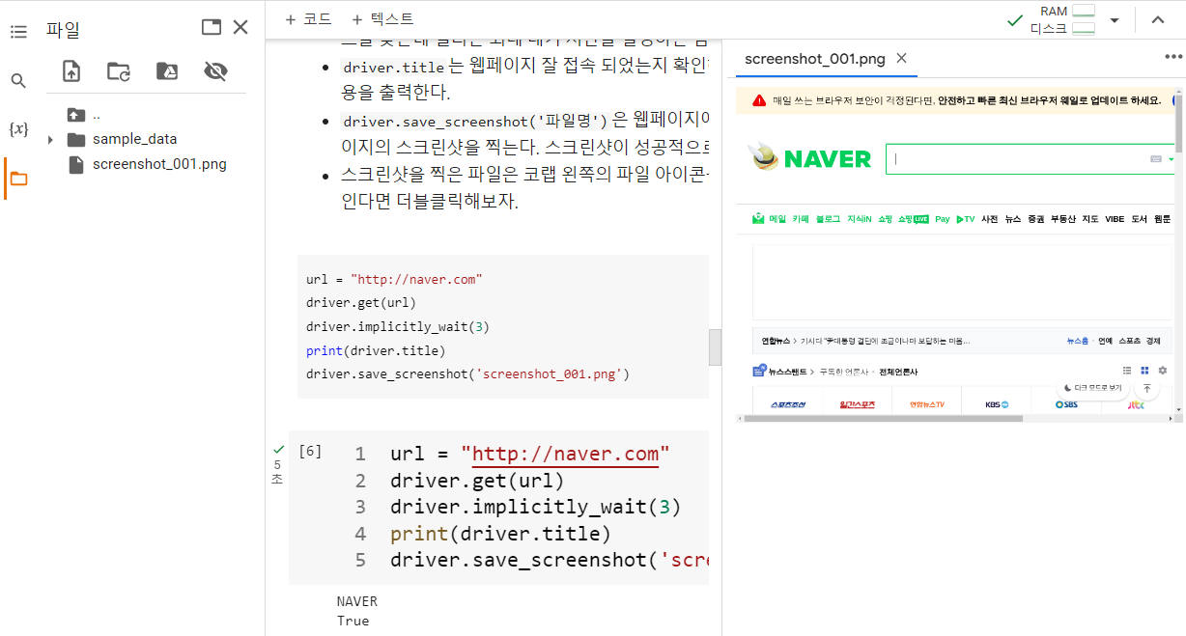Switch to the screenshot_001.png preview tab
Screen dimensions: 1186x636
coord(814,58)
